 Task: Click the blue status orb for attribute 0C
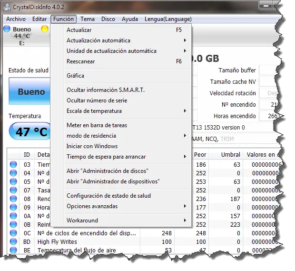tap(13, 233)
